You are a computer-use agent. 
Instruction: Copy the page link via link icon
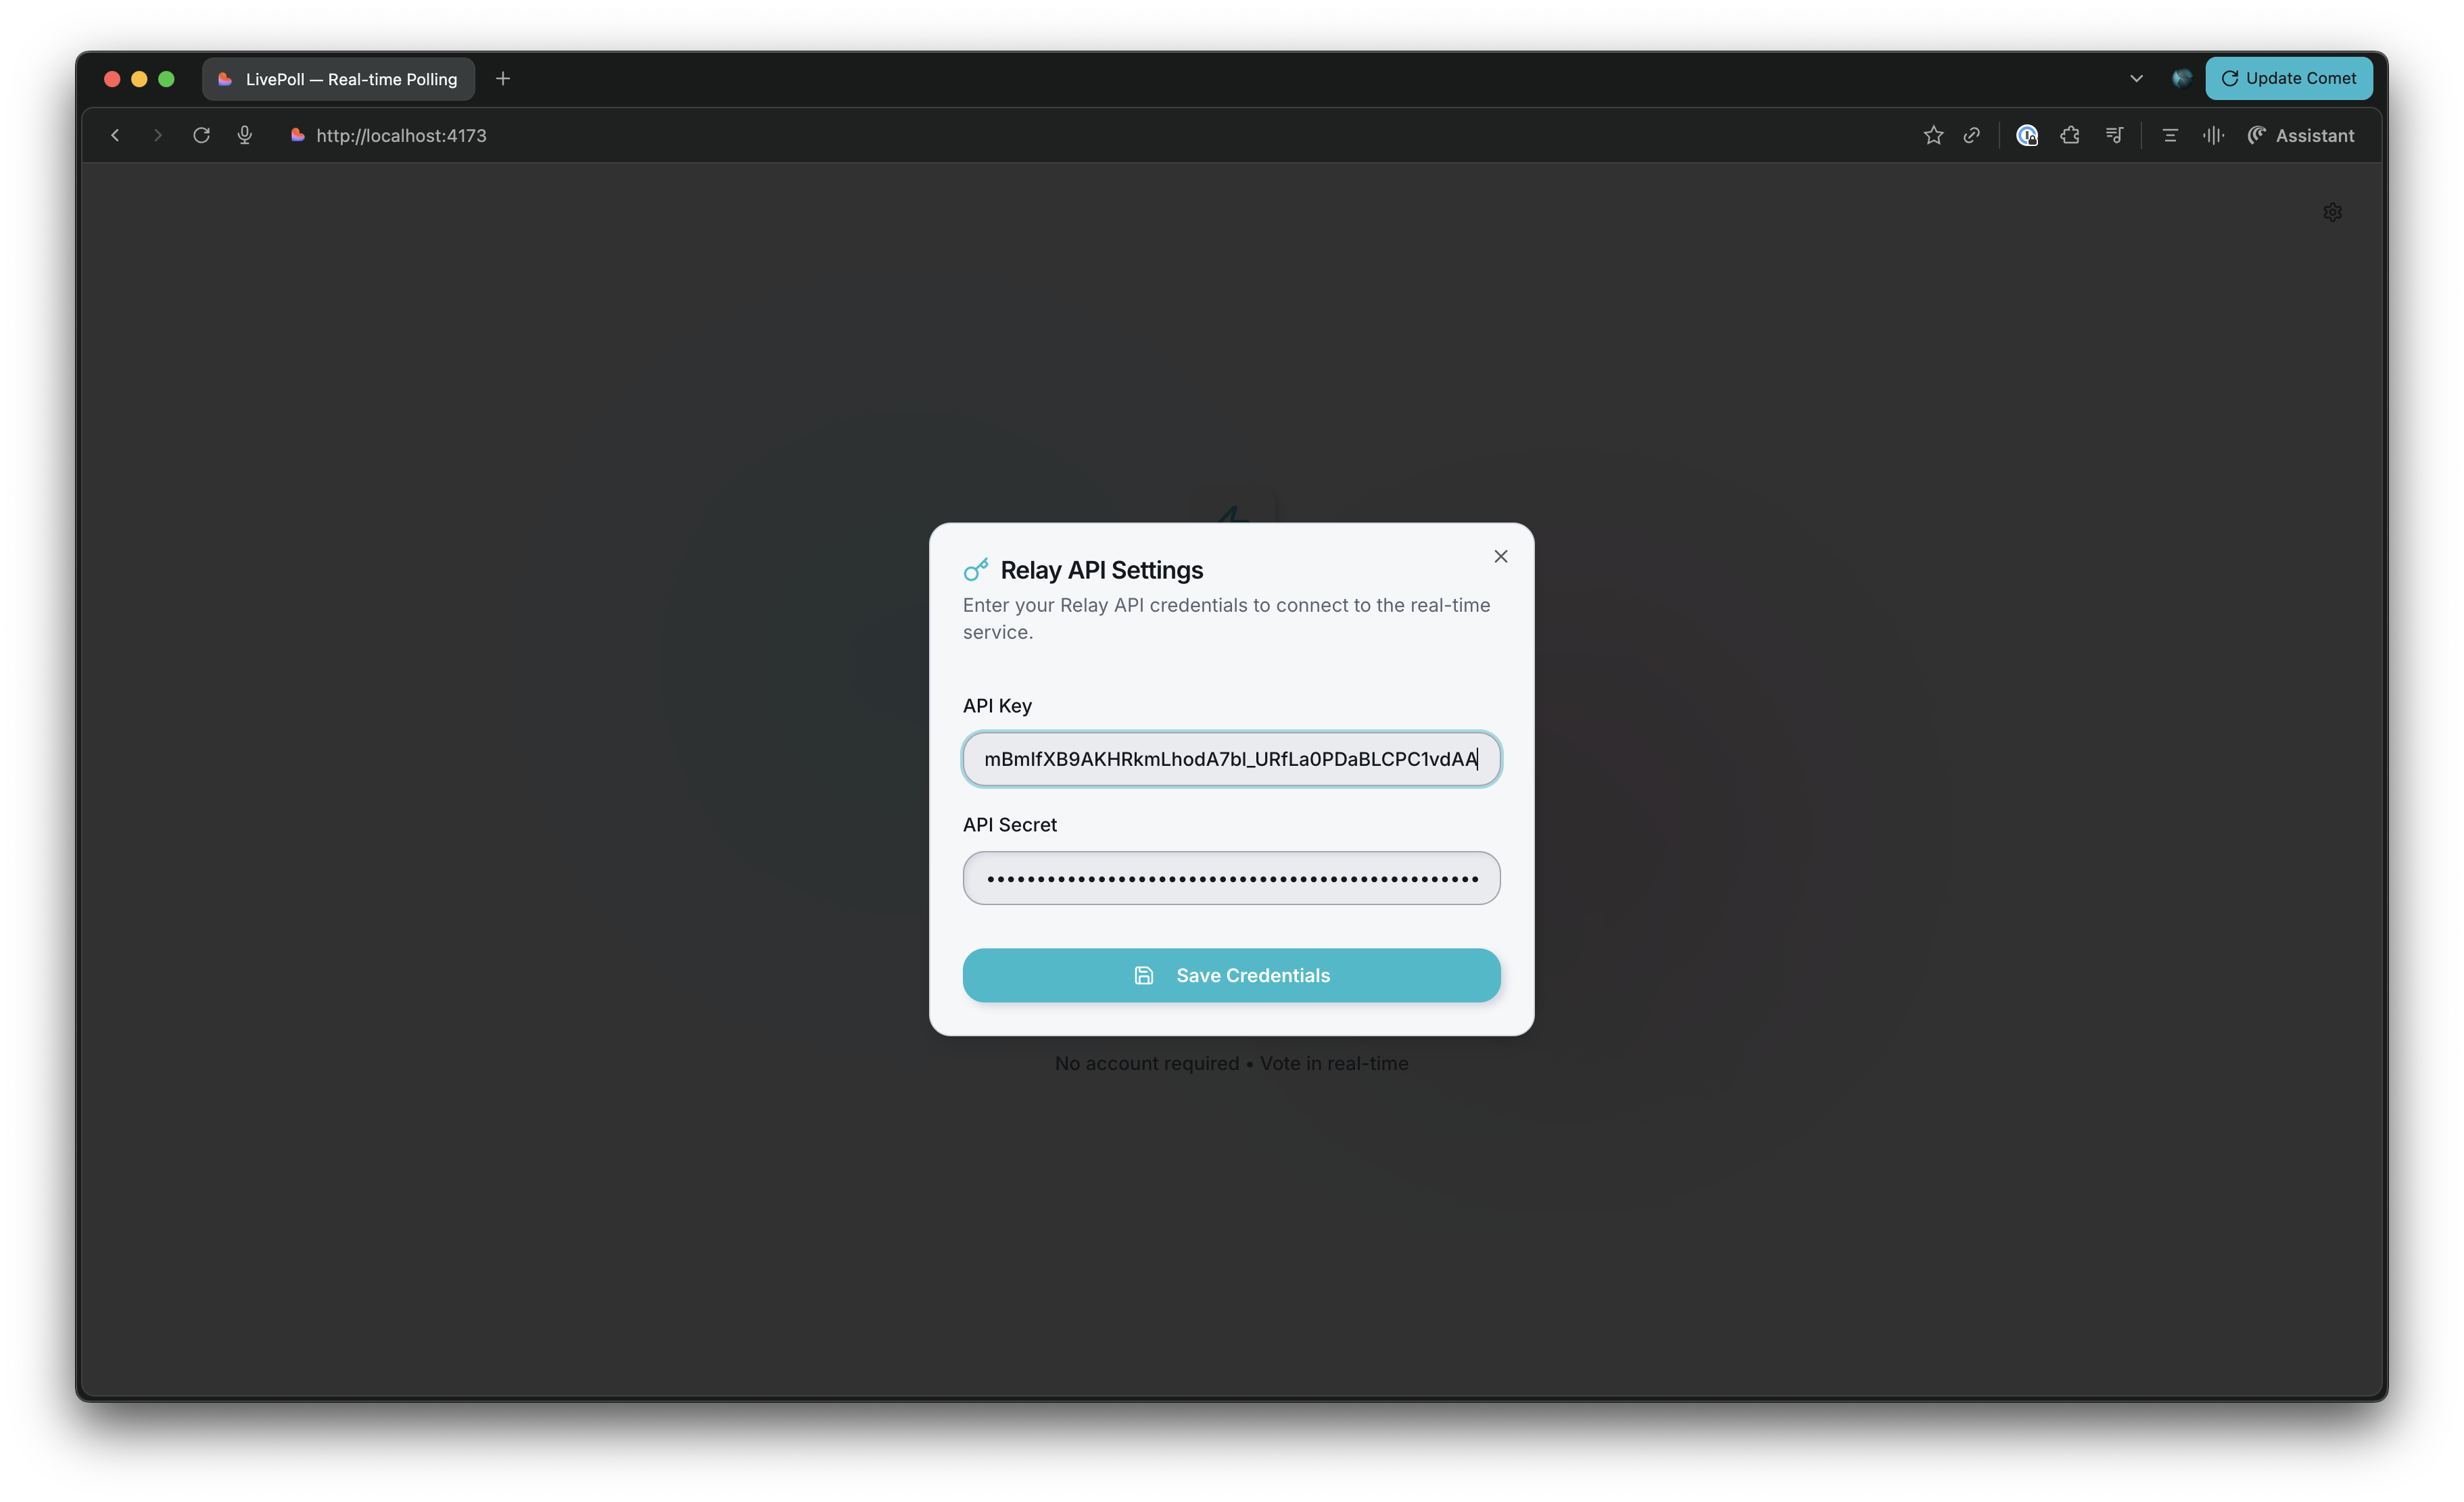[x=1972, y=135]
